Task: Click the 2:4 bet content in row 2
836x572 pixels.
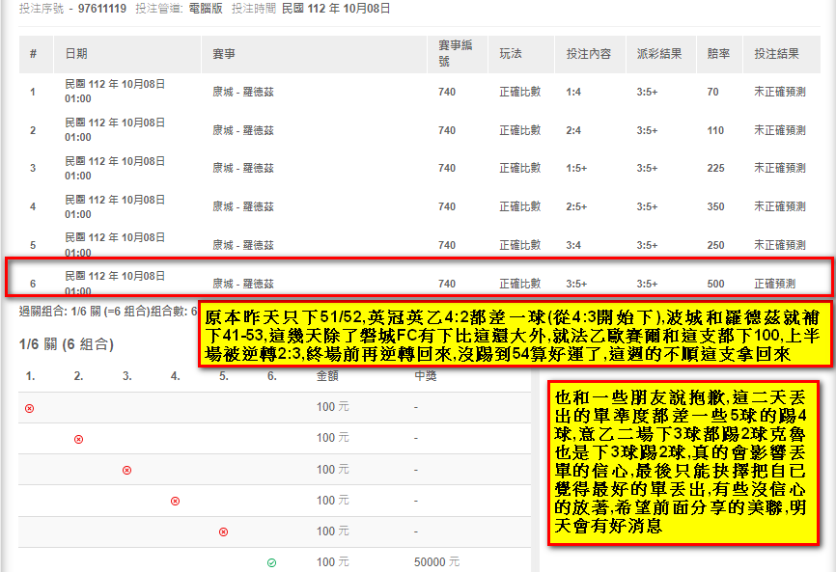Action: [x=573, y=130]
